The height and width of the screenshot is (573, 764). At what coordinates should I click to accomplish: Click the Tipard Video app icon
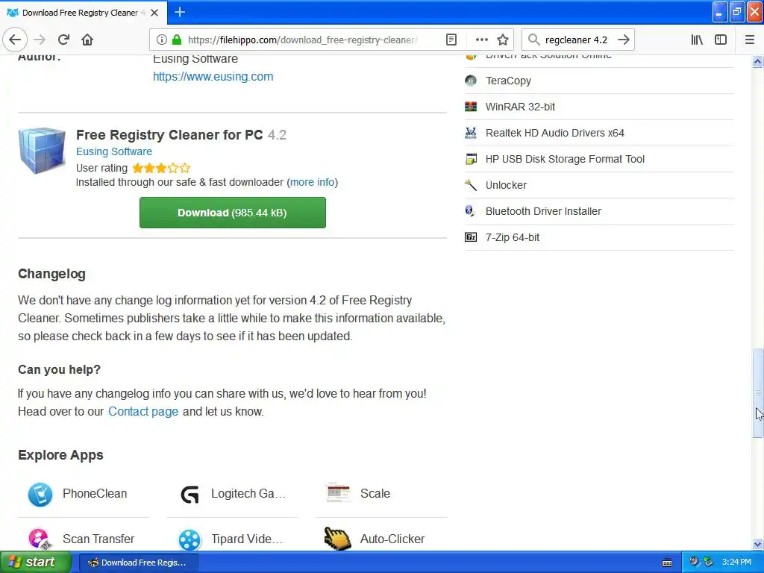[190, 539]
